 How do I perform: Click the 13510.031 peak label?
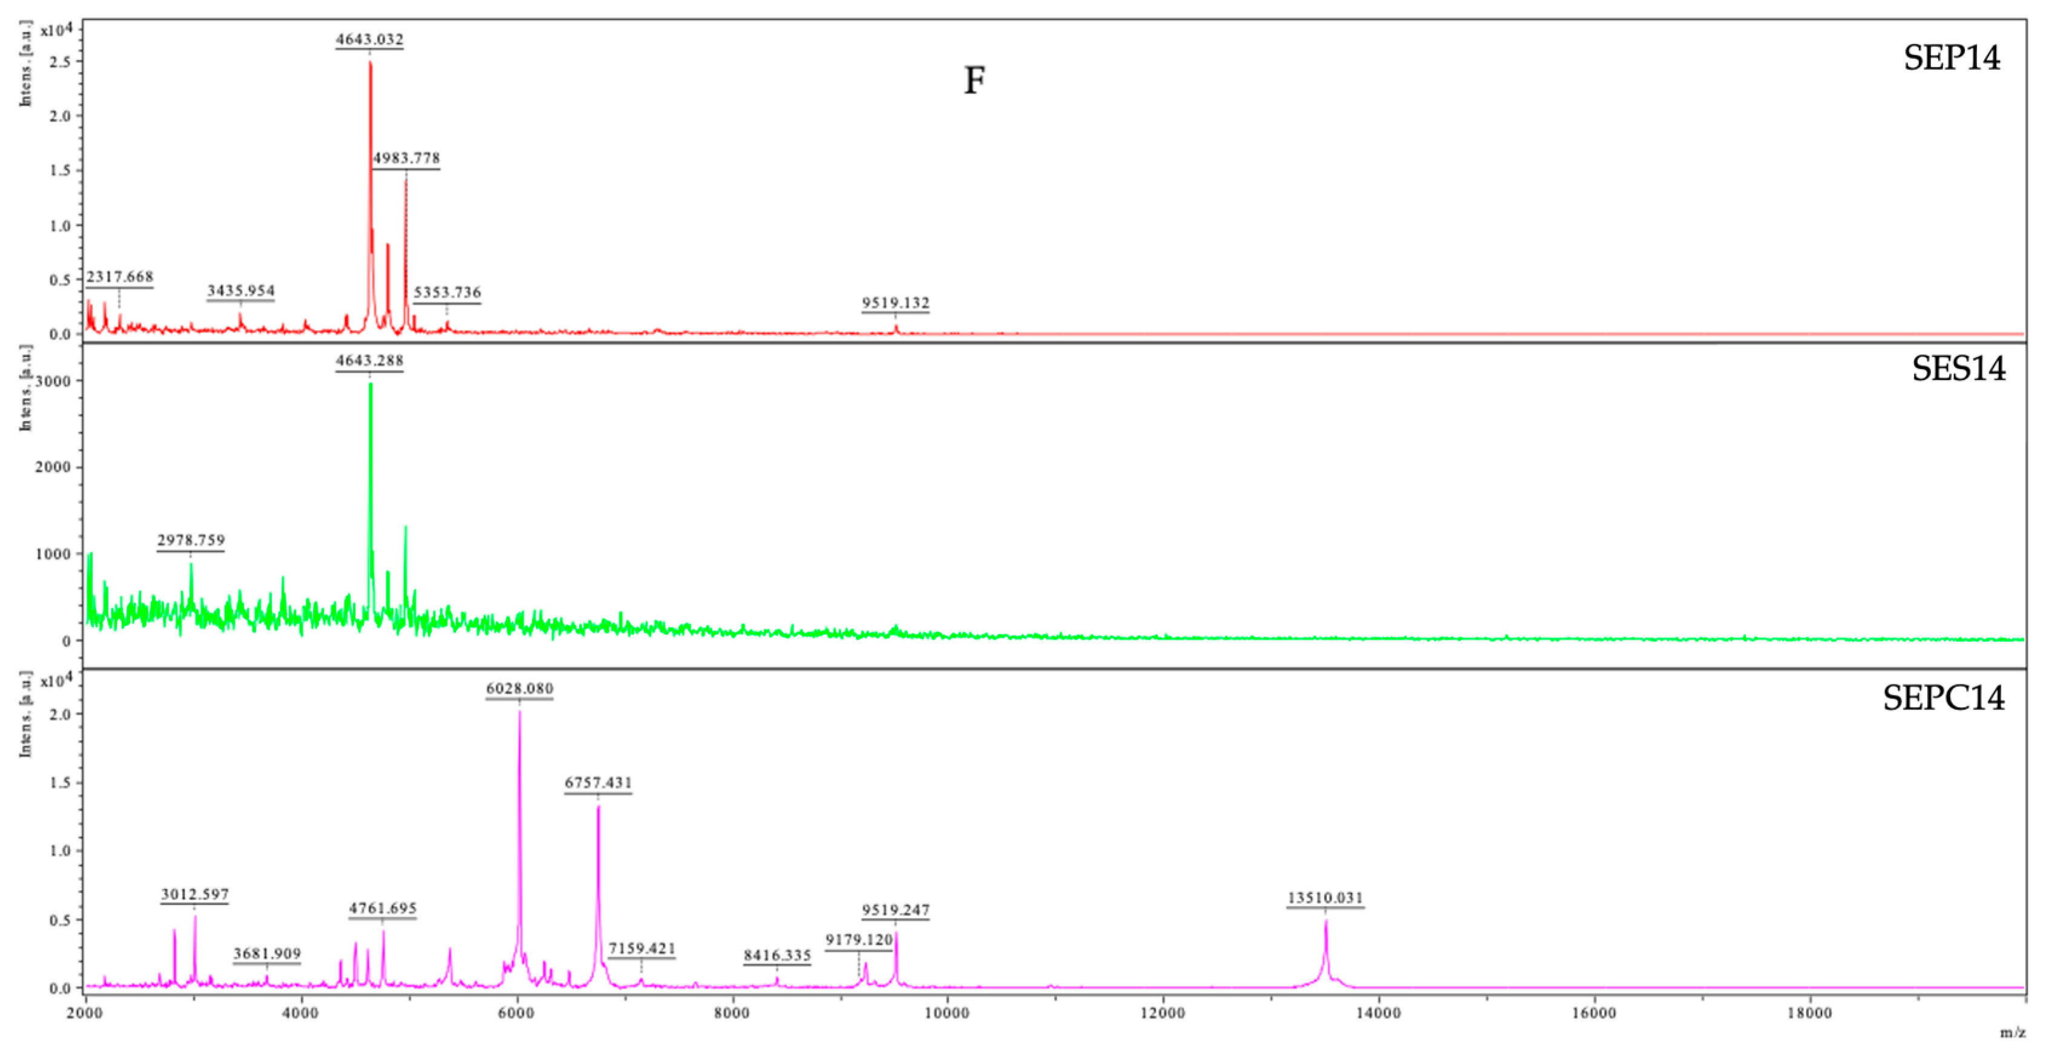(x=1325, y=898)
